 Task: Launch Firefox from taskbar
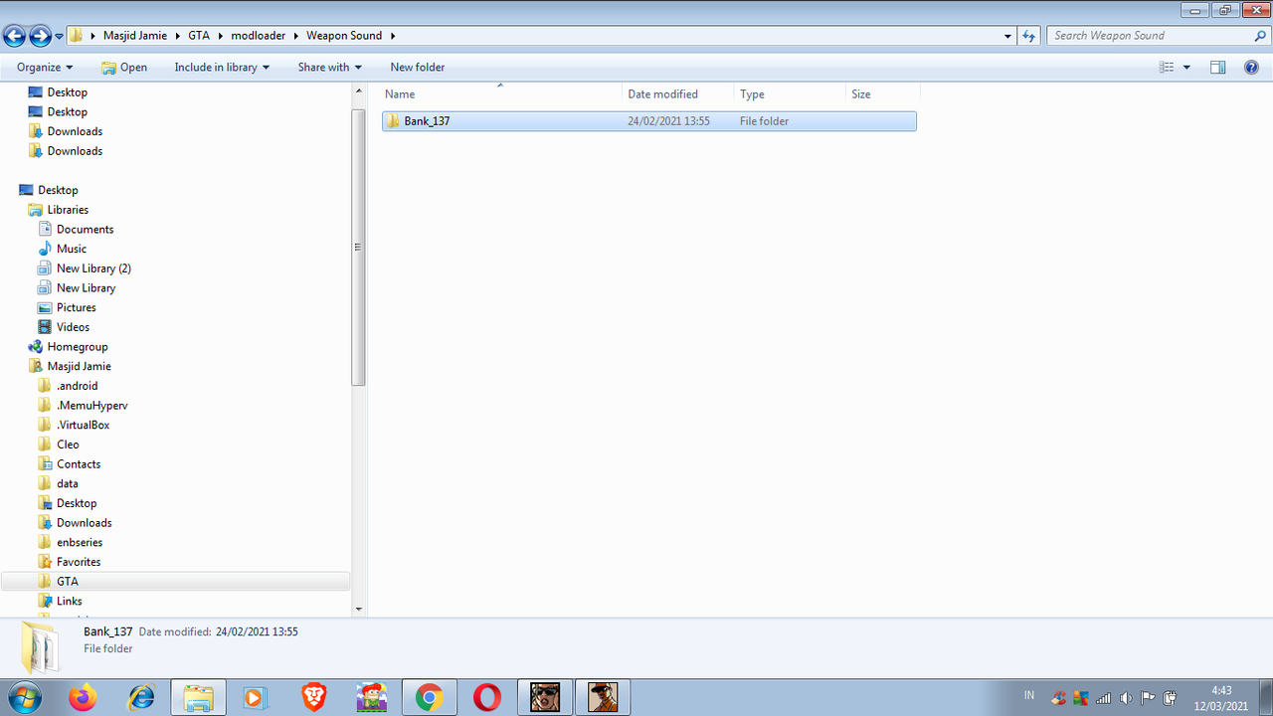[x=83, y=697]
